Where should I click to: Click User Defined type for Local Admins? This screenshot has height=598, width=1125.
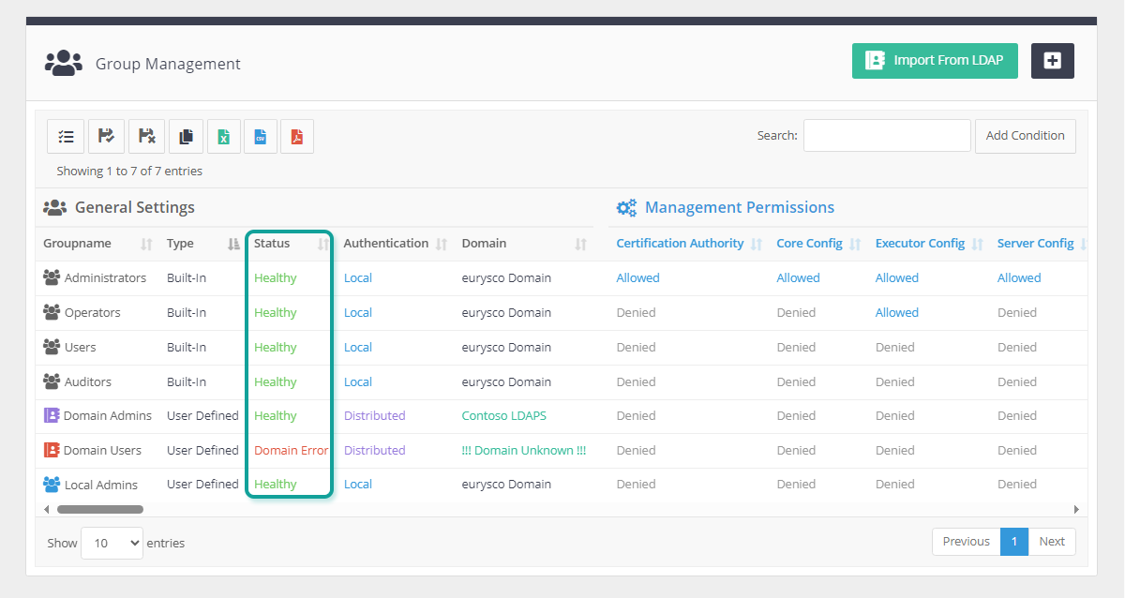point(202,485)
